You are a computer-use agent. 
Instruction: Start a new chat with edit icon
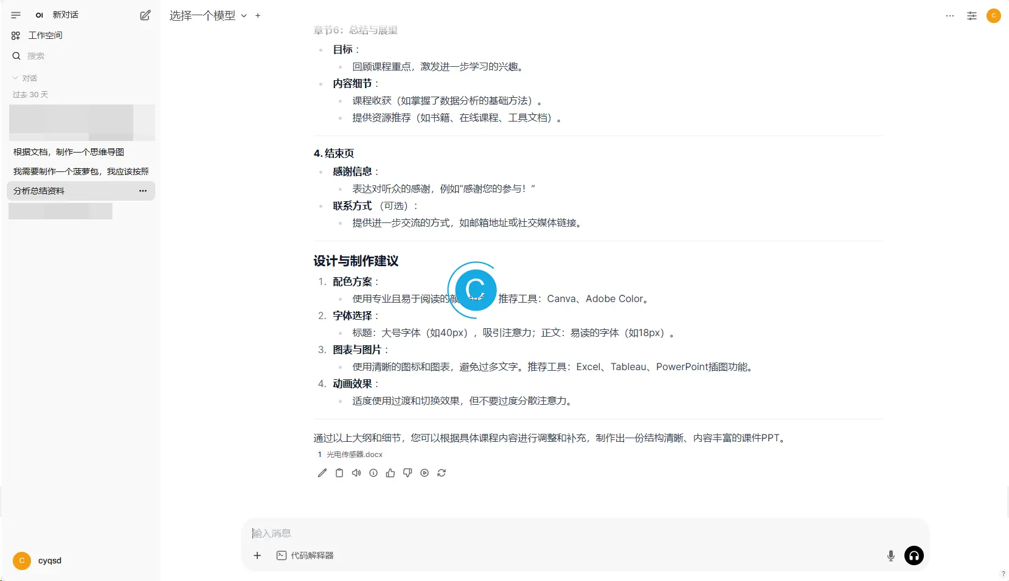tap(145, 15)
